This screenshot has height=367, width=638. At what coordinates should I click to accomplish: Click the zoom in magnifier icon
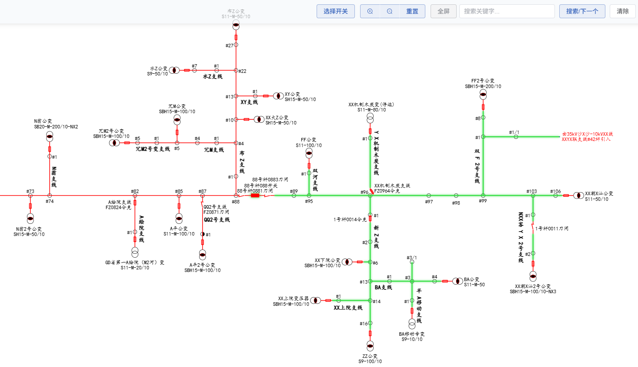(370, 11)
